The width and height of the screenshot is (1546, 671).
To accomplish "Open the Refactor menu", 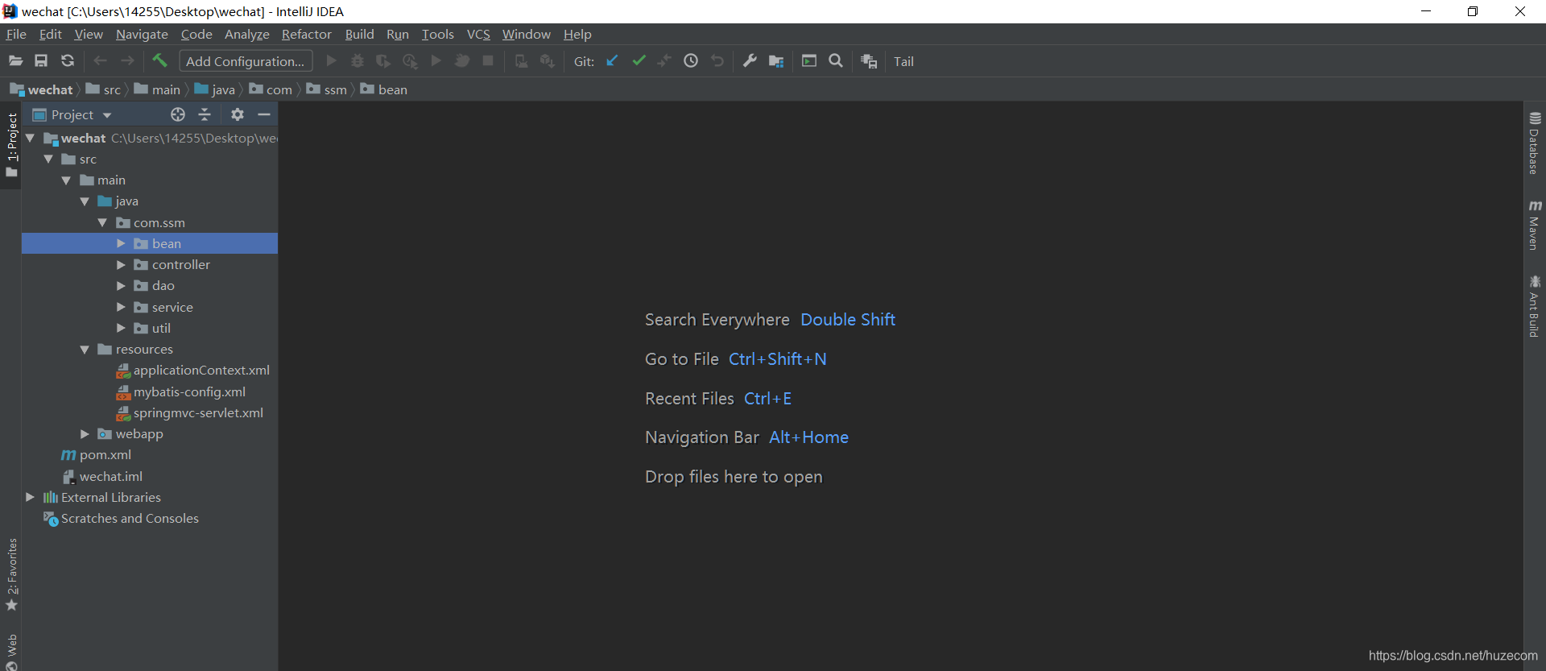I will 306,34.
